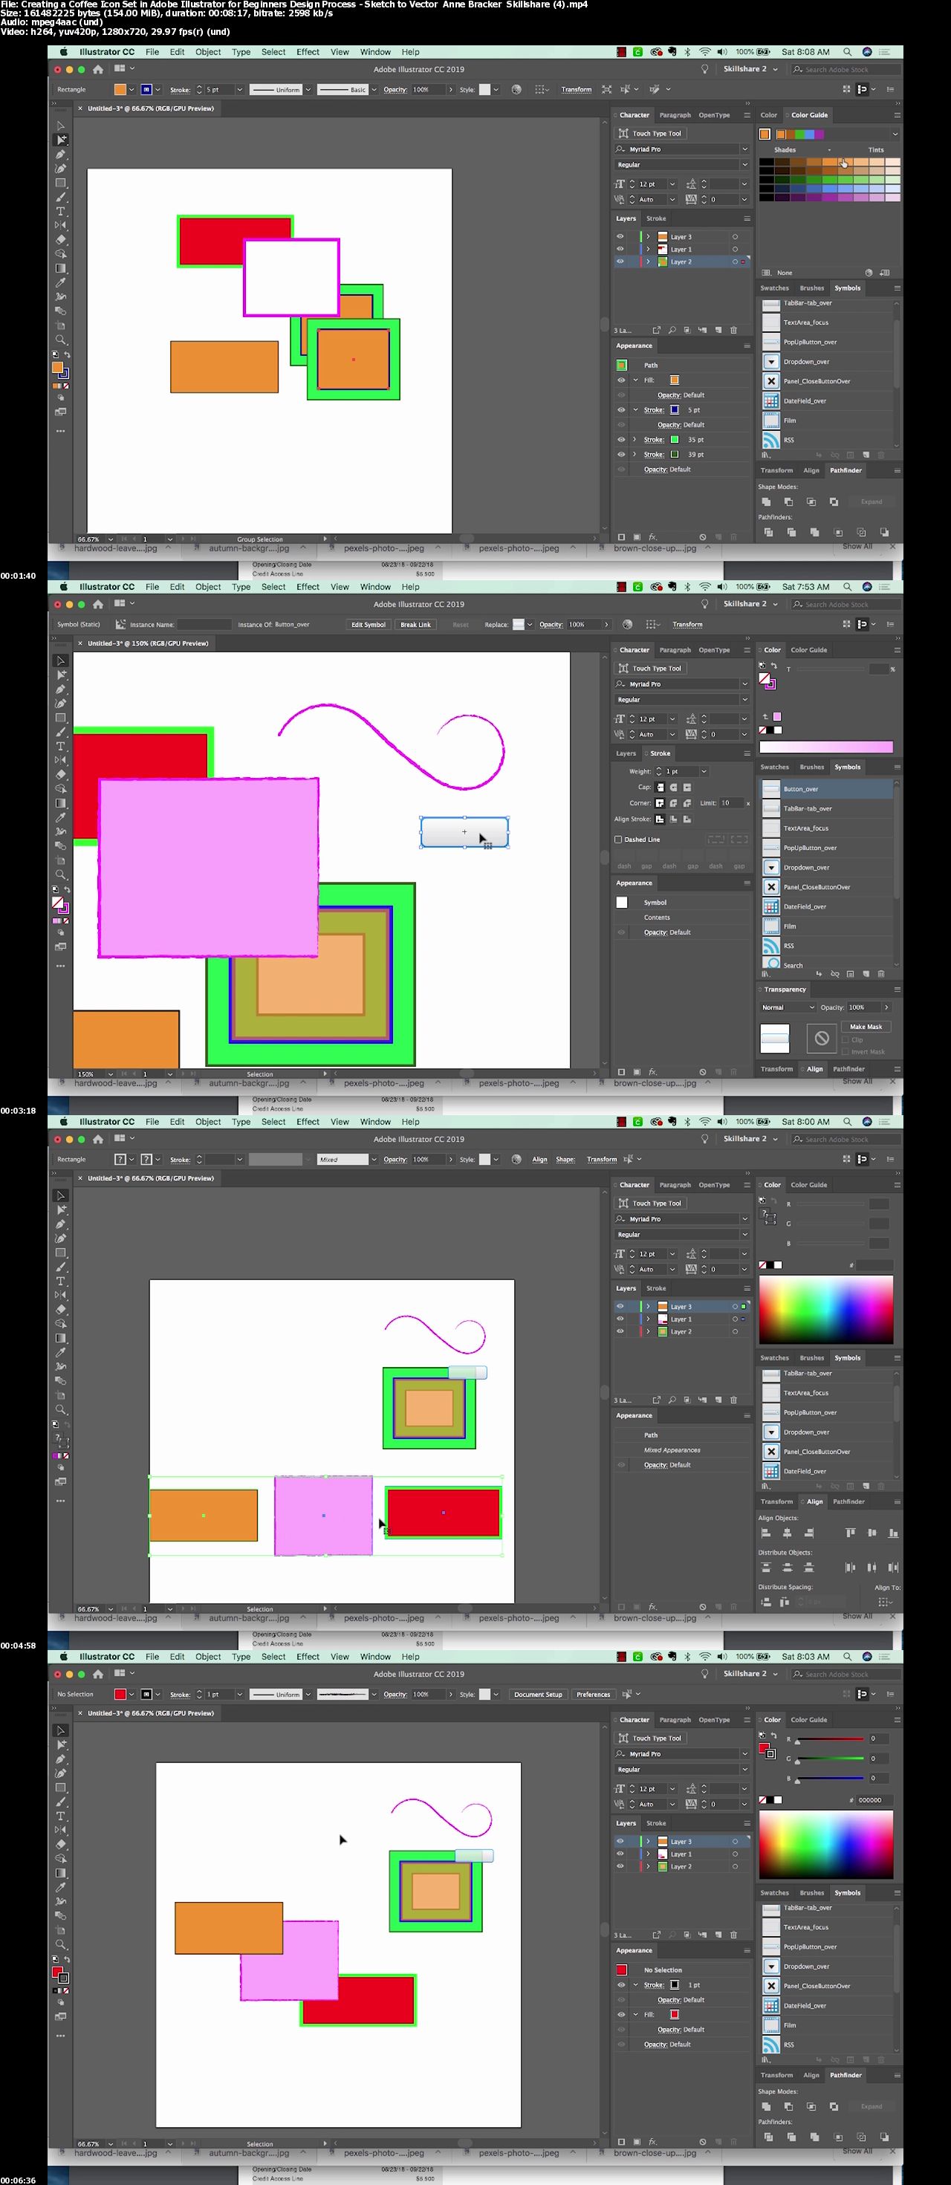Click the hex color field showing 000000
951x2185 pixels.
coord(874,1800)
